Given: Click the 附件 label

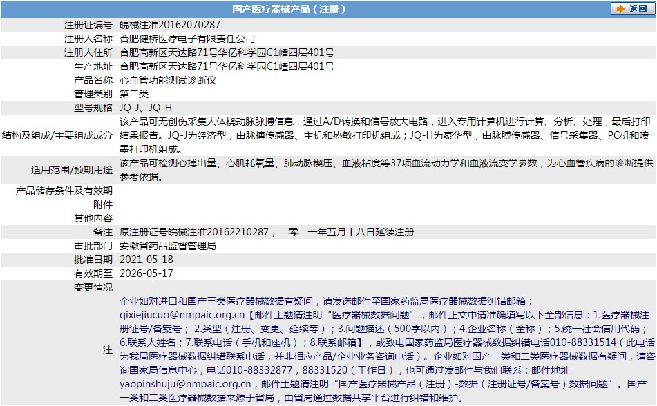Looking at the screenshot, I should tap(103, 204).
